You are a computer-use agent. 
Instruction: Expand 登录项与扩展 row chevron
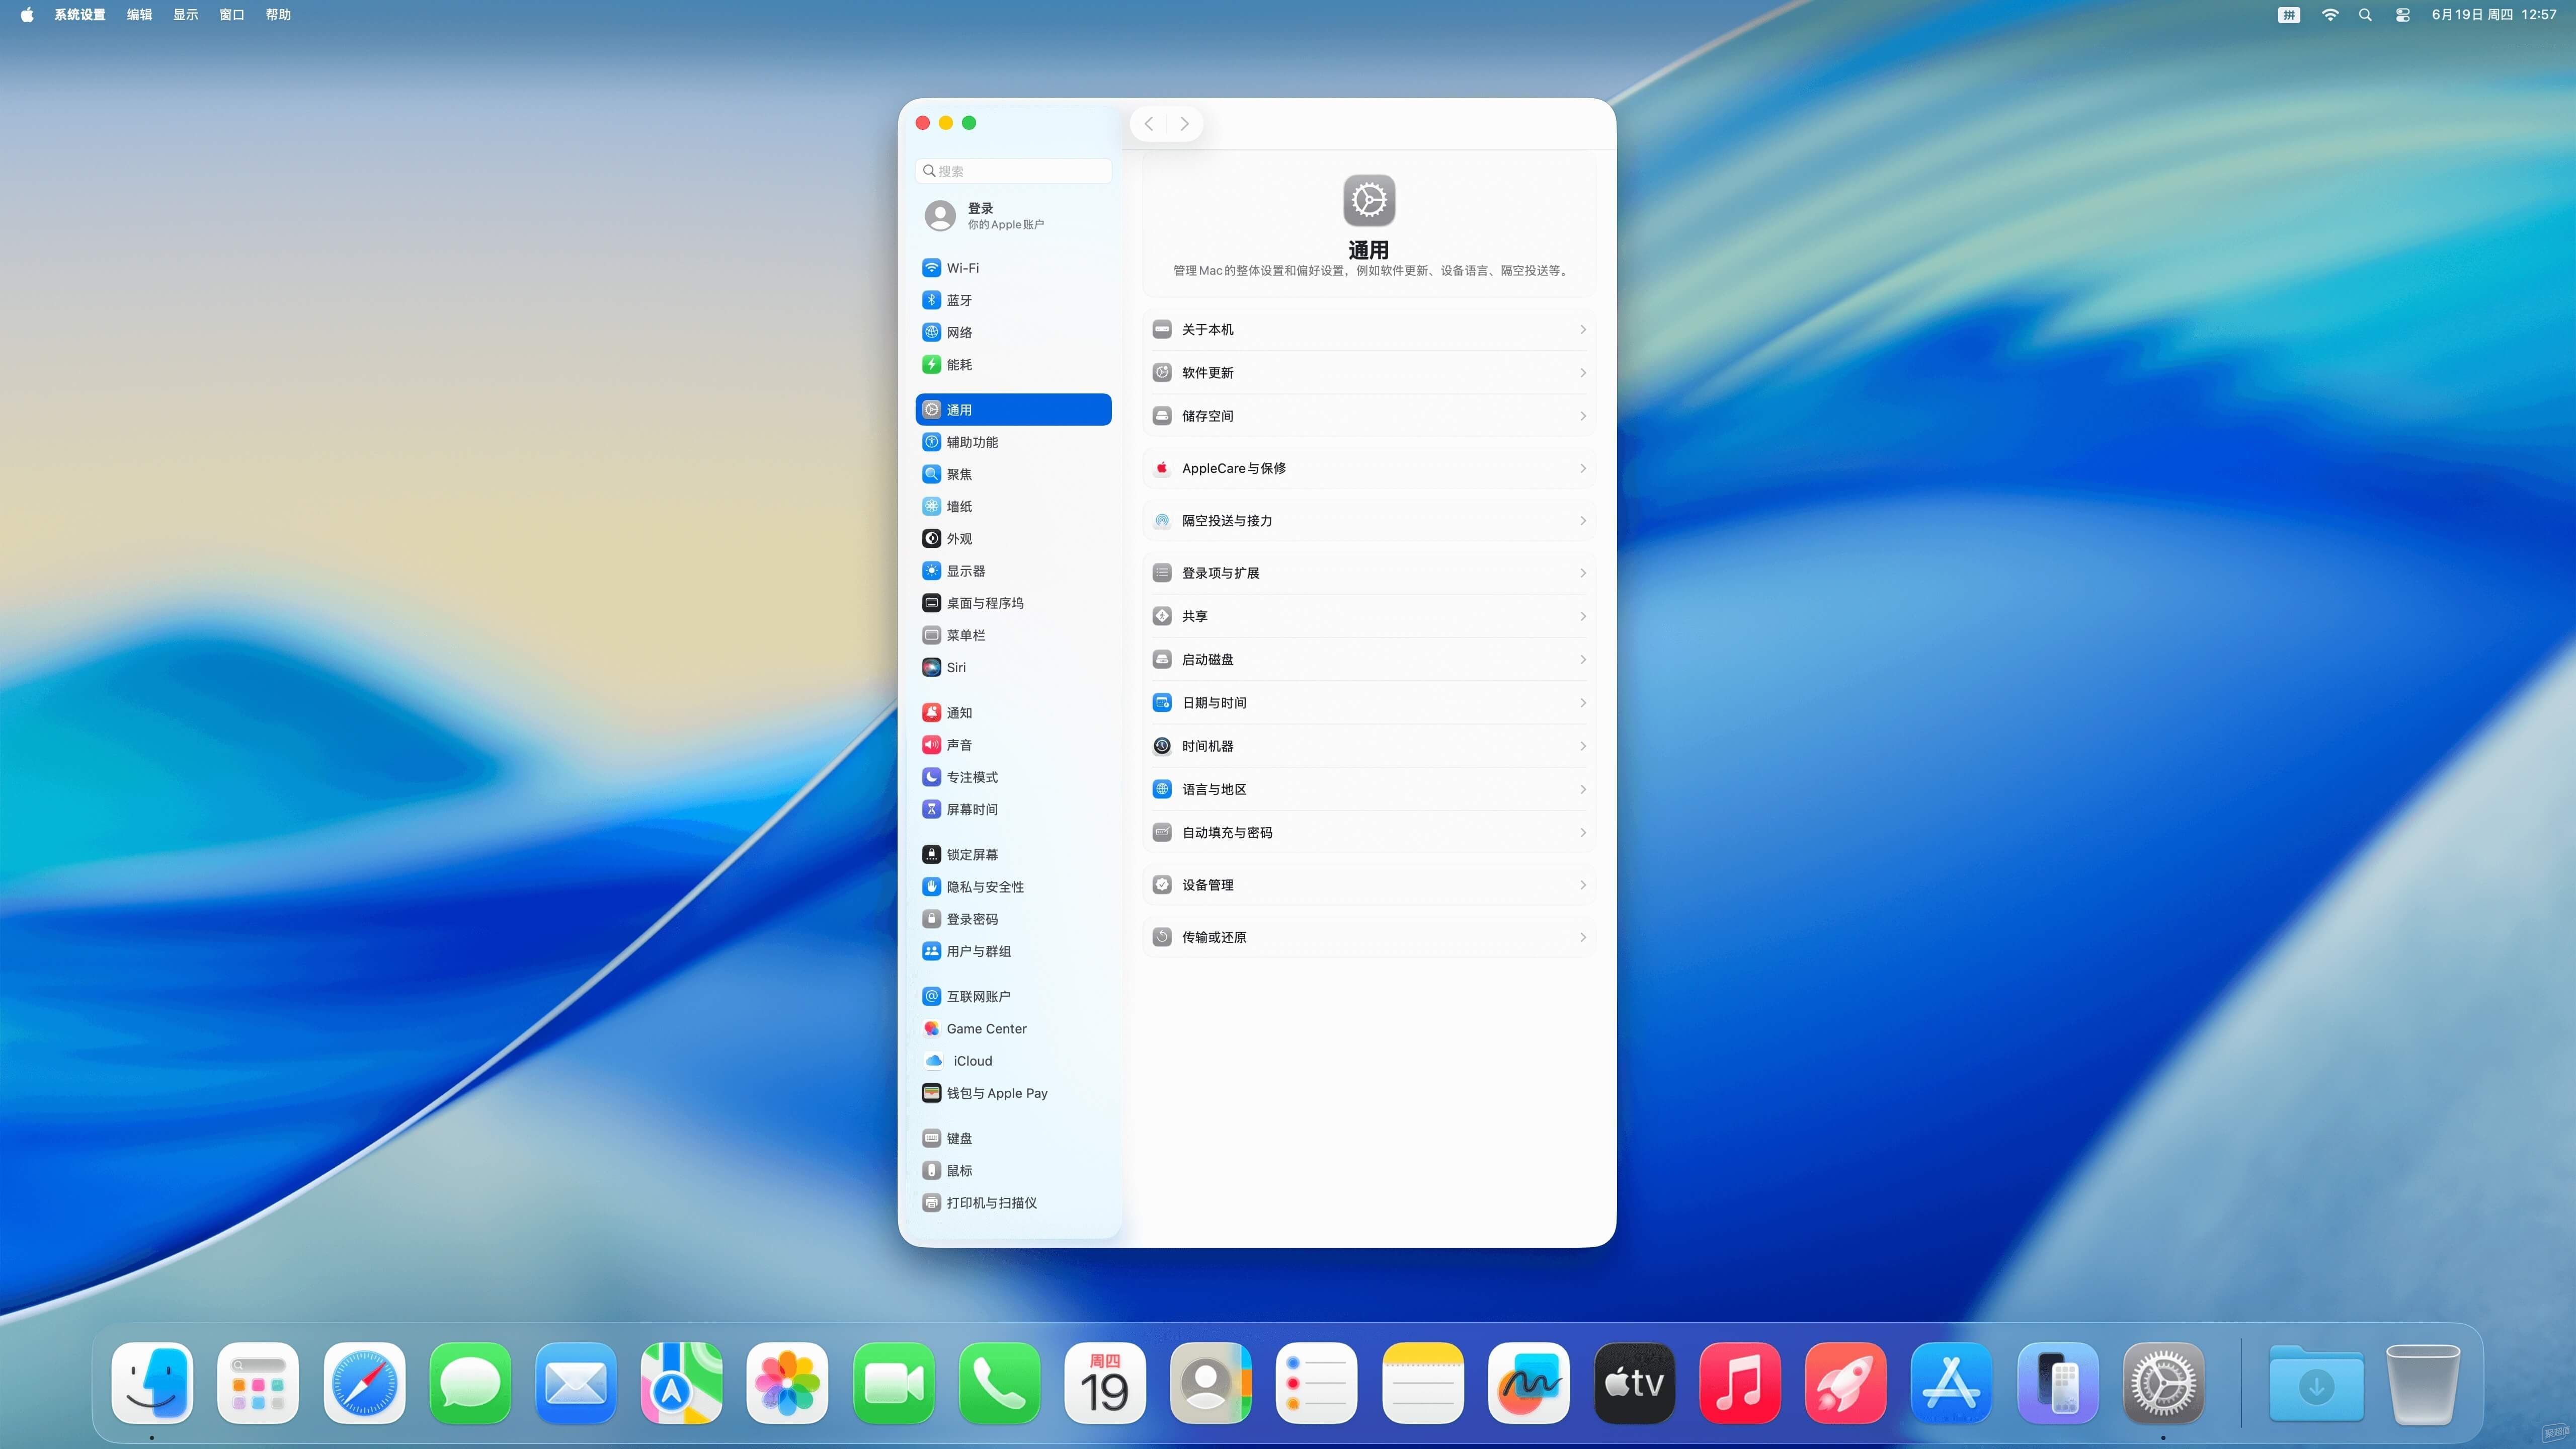point(1582,573)
